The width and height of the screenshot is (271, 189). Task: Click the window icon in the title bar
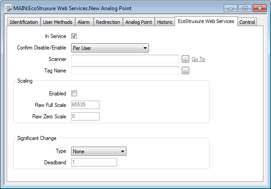8,8
